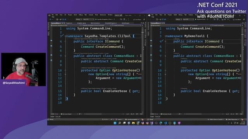Click 'CreateCommand();' in left editor line 5

pos(110,47)
